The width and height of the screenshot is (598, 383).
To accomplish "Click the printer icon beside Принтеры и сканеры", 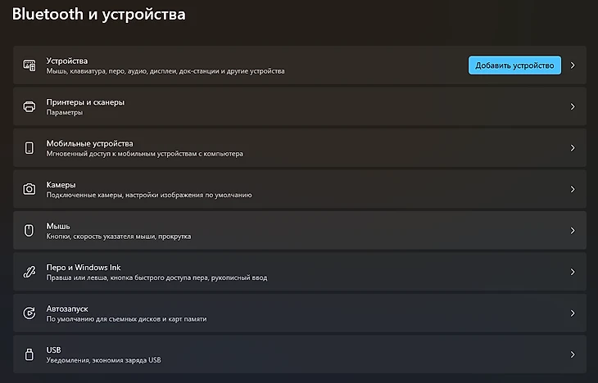I will click(29, 106).
